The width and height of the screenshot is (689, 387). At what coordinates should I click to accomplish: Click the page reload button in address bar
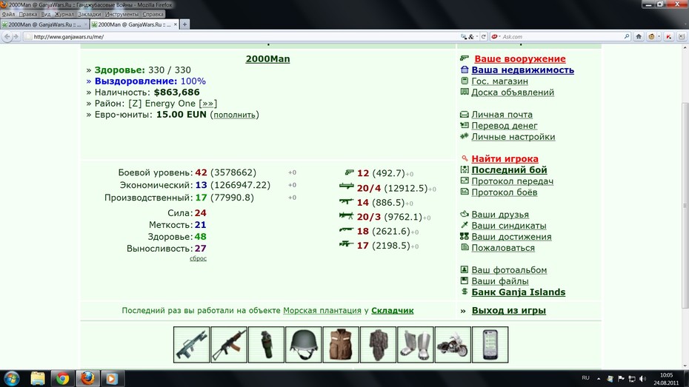pos(483,37)
